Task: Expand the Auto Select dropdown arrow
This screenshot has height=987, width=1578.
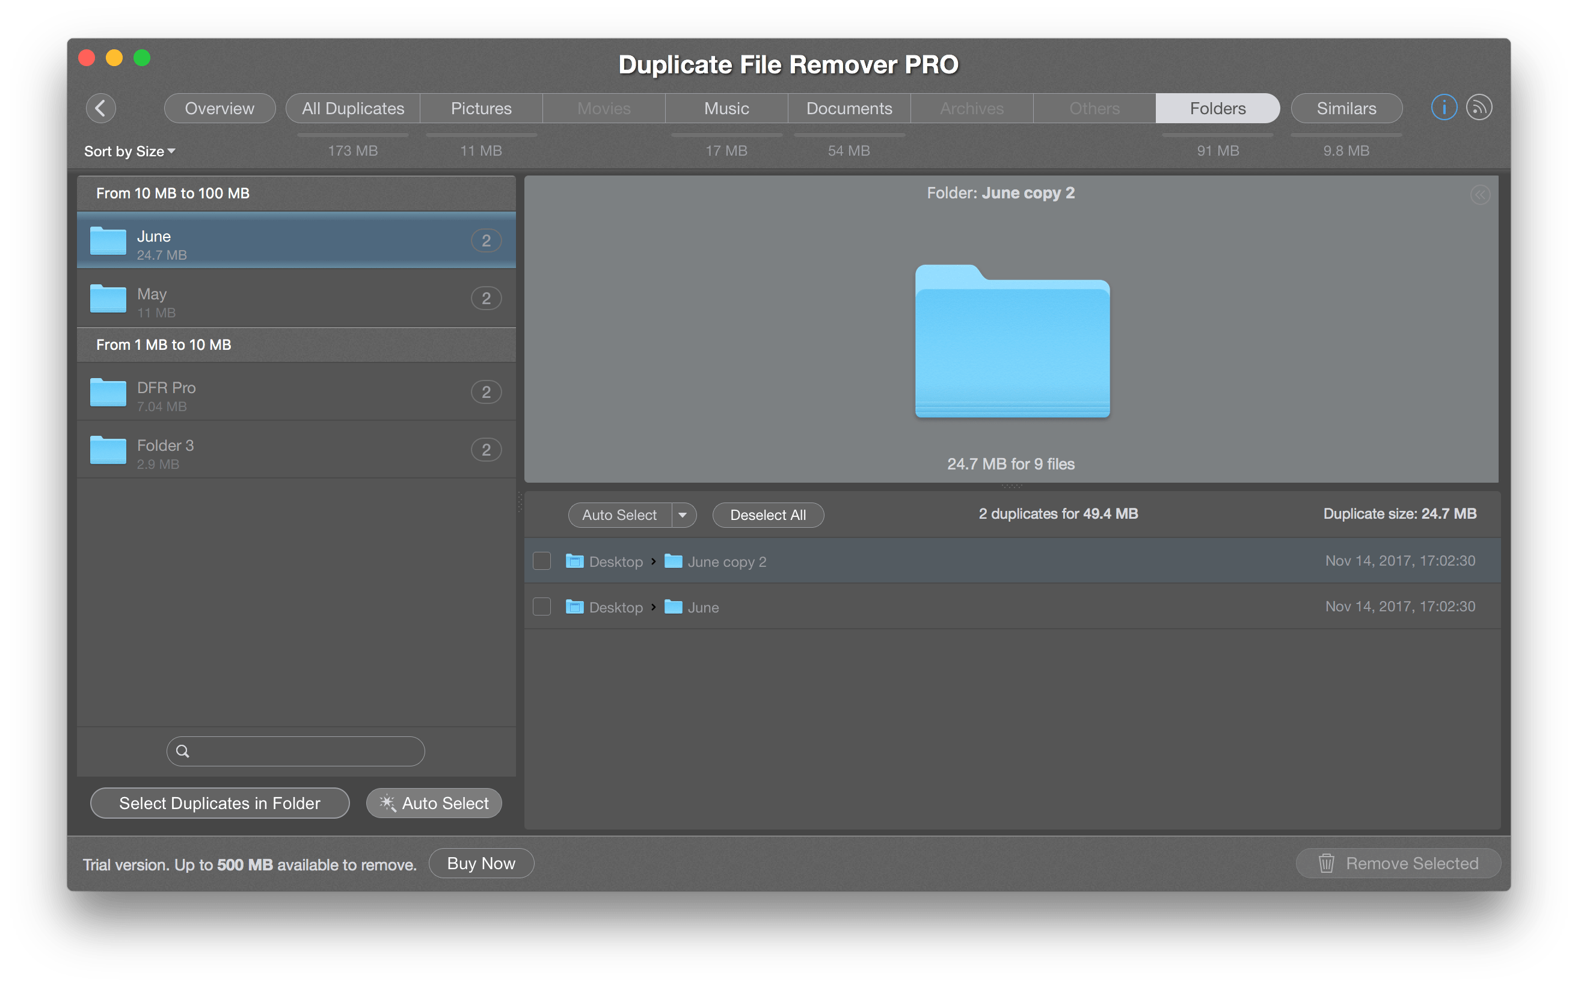Action: 683,515
